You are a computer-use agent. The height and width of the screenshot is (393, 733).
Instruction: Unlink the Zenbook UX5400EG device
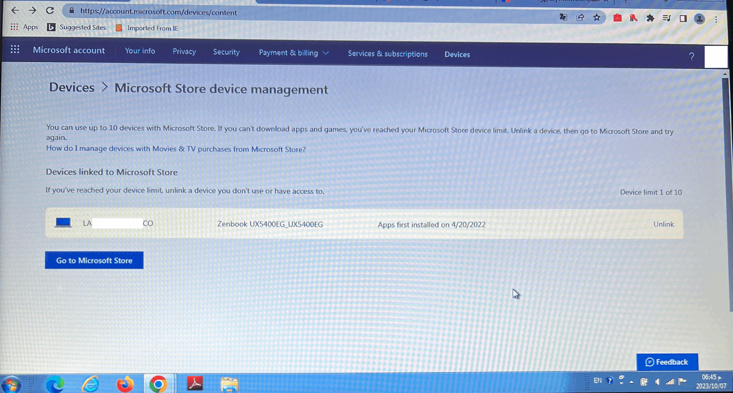[x=664, y=224]
